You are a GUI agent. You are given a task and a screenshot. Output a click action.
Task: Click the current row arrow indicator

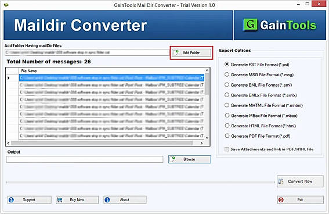(x=8, y=78)
